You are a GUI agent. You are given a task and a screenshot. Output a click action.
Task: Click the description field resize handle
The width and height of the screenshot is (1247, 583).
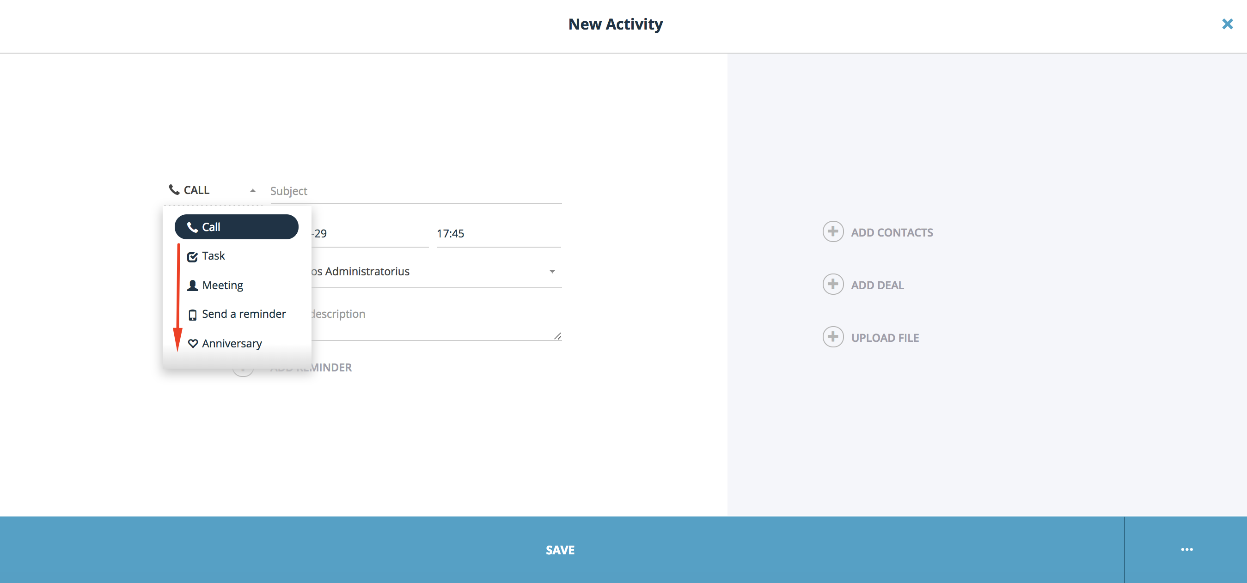557,336
